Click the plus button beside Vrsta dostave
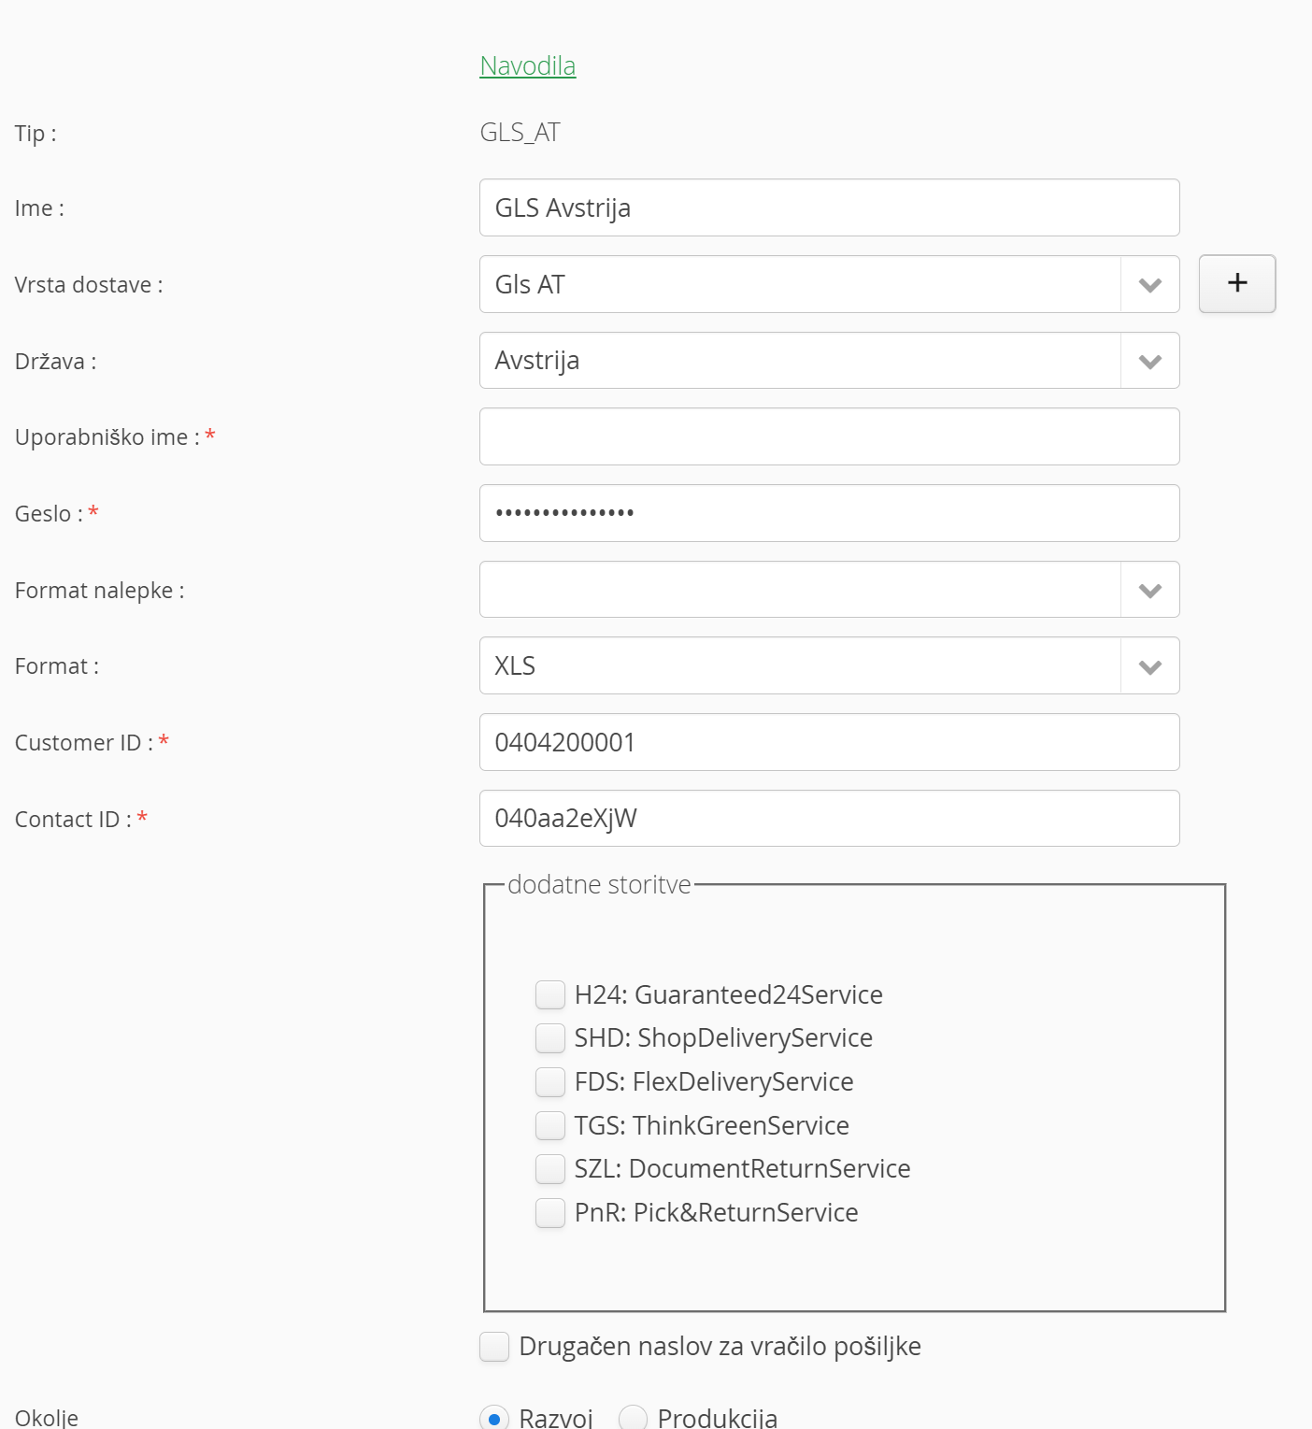 1237,283
